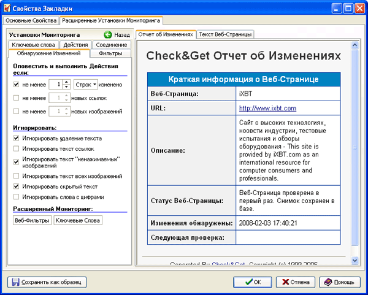Screen dimensions: 368x295
Task: Click the 'Игнорировать:' section heading
Action: click(x=35, y=128)
